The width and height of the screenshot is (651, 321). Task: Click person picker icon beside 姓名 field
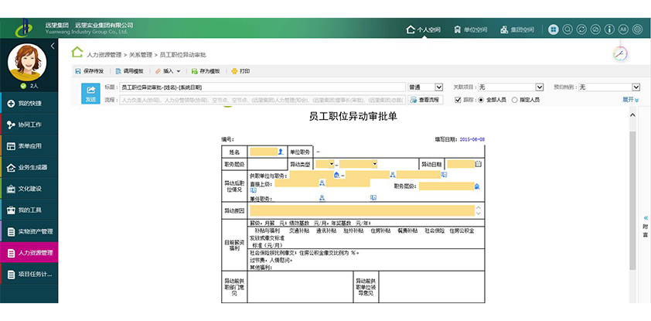click(x=281, y=152)
